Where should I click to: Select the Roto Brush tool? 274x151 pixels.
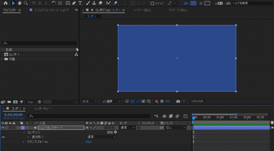108,3
